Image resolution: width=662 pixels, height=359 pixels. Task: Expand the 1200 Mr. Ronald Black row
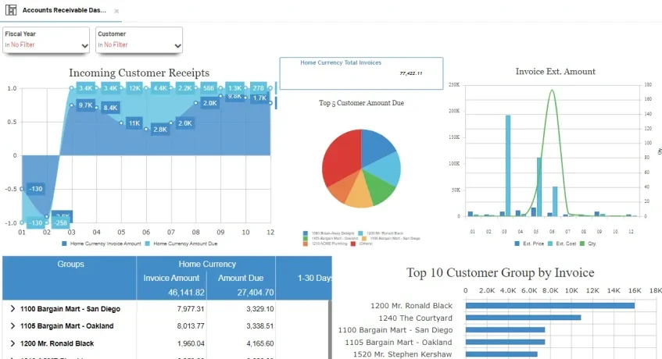pos(13,343)
